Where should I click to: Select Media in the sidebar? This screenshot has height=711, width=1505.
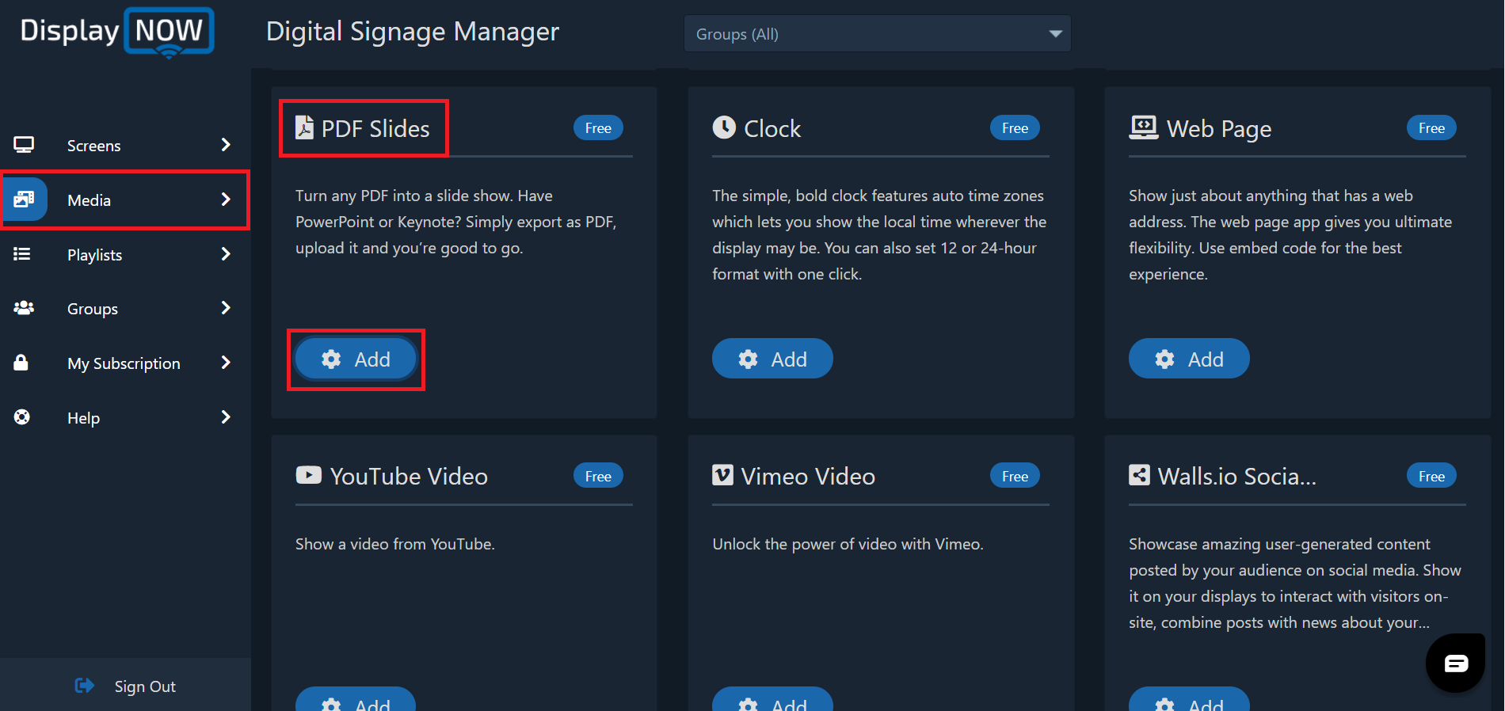pyautogui.click(x=125, y=200)
